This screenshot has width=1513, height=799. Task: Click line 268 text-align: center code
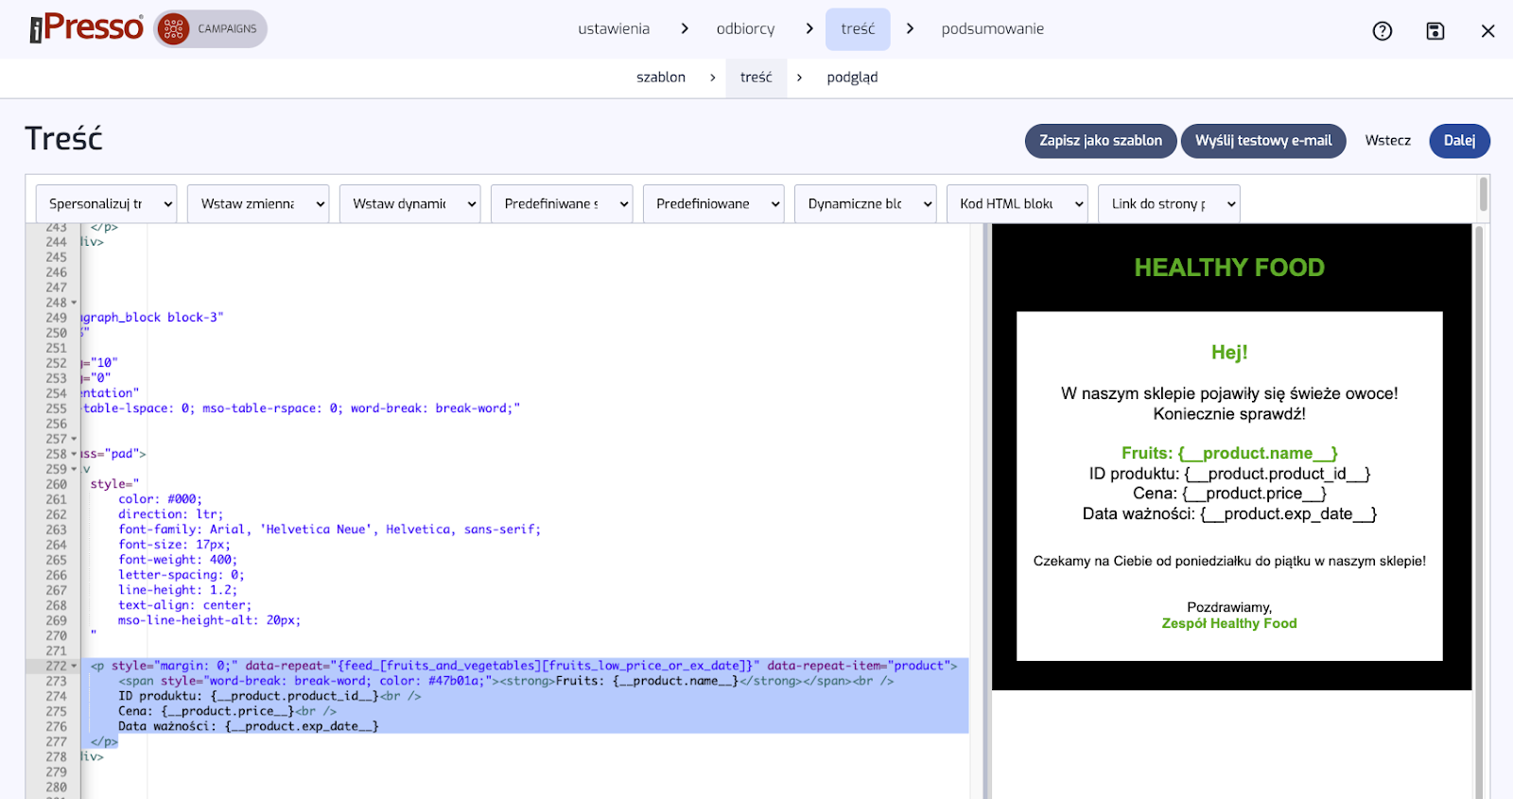(x=184, y=605)
